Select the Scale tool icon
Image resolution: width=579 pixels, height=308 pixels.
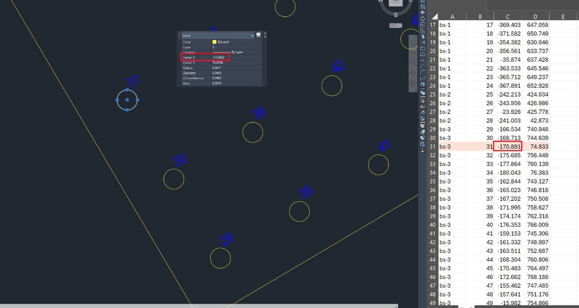pyautogui.click(x=423, y=25)
